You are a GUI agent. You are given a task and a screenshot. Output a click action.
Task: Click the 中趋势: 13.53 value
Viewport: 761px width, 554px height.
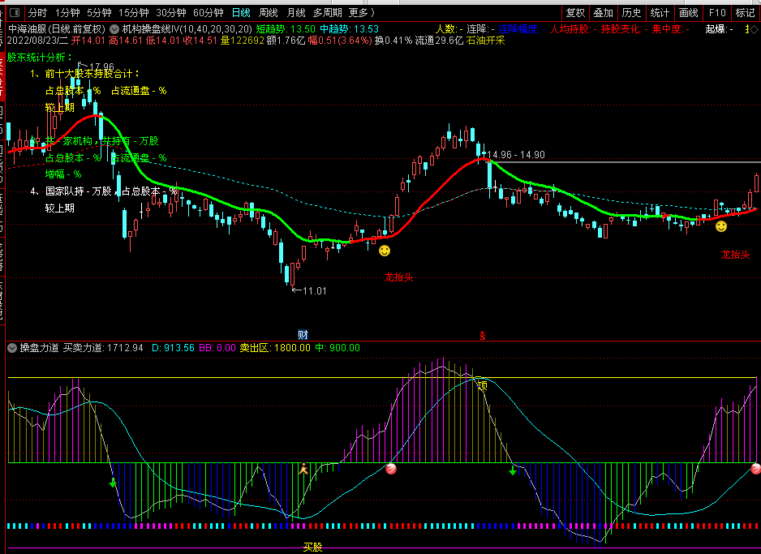349,29
